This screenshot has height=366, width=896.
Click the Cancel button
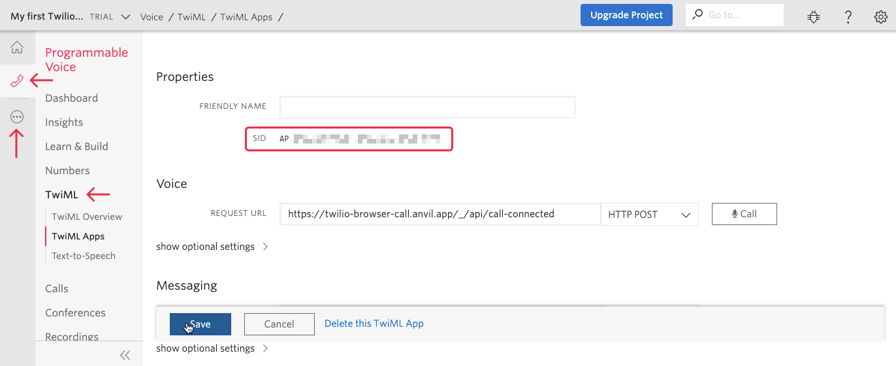click(279, 324)
